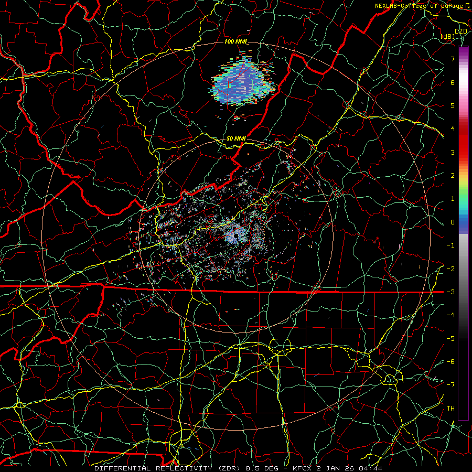The image size is (472, 472).
Task: Click the Differential Reflectivity footer caption
Action: pos(238,468)
